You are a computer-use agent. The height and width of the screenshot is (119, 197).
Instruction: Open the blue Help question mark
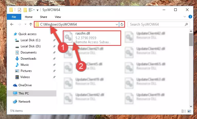click(x=190, y=17)
